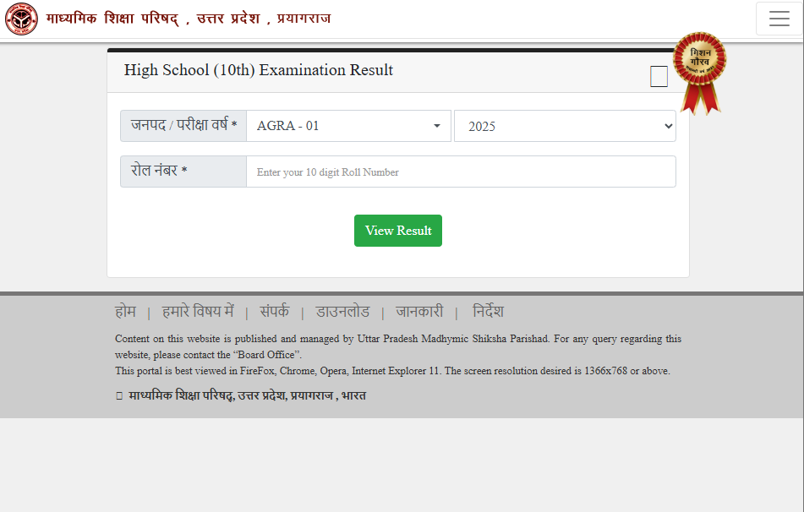804x512 pixels.
Task: Open the AGRA - 01 district dropdown
Action: click(x=347, y=126)
